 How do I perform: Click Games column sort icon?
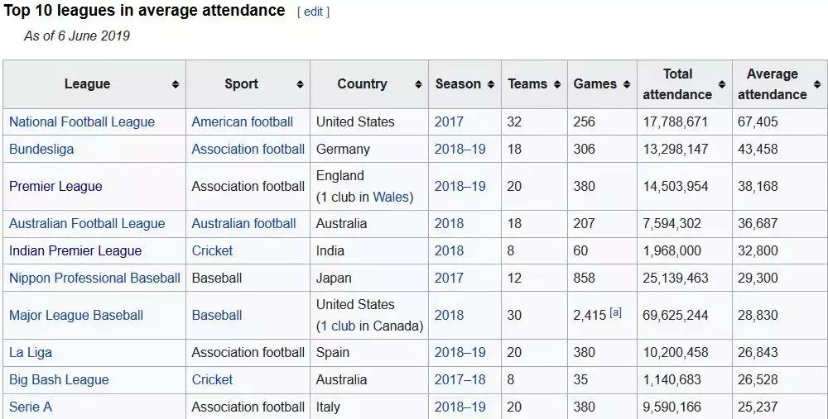coord(627,84)
